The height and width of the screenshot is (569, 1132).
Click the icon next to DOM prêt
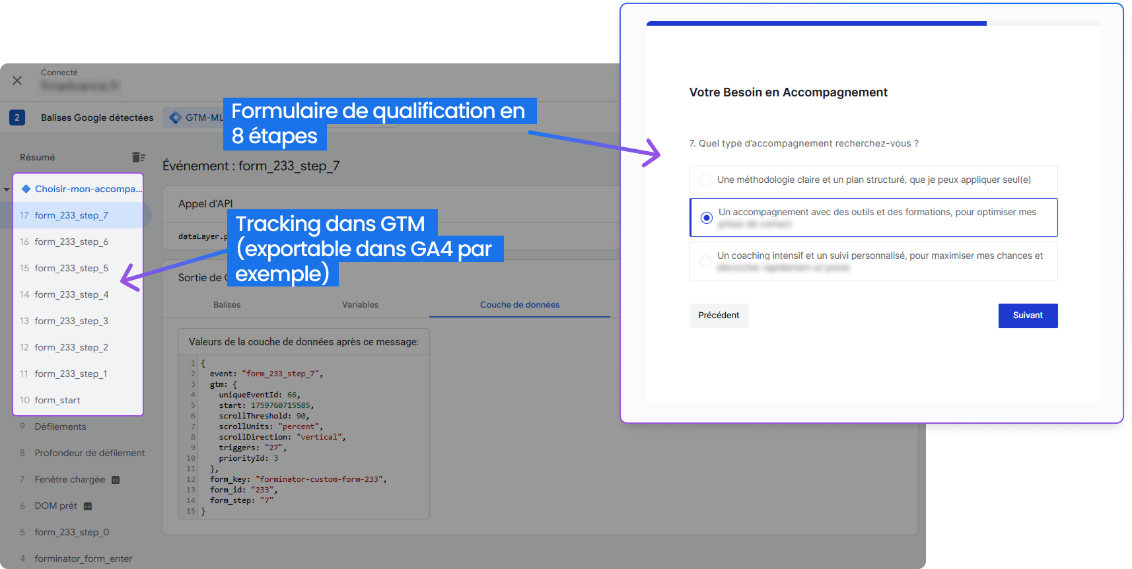88,506
